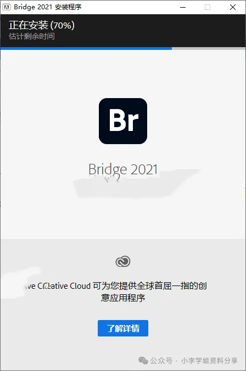Screen dimensions: 246x371
Task: Click the WeChat watermark icon
Action: (143, 361)
